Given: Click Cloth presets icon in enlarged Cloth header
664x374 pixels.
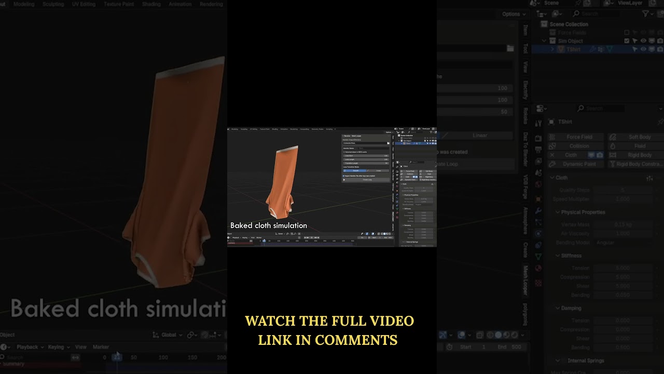Looking at the screenshot, I should pyautogui.click(x=649, y=178).
